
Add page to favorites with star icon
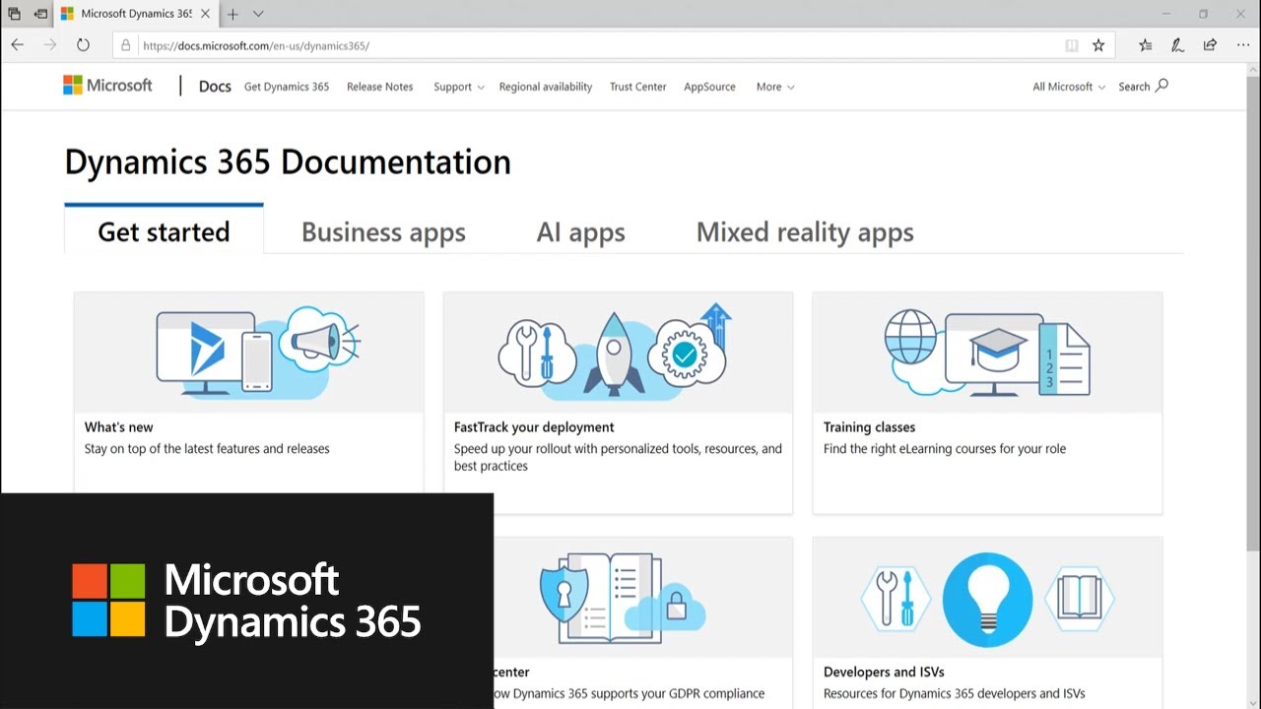(x=1098, y=45)
